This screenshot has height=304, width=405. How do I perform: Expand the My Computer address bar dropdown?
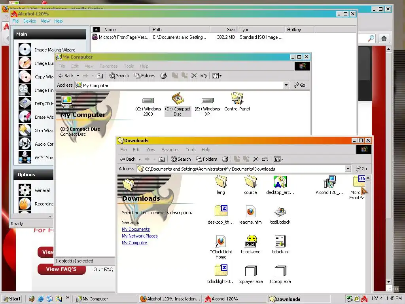coord(286,85)
